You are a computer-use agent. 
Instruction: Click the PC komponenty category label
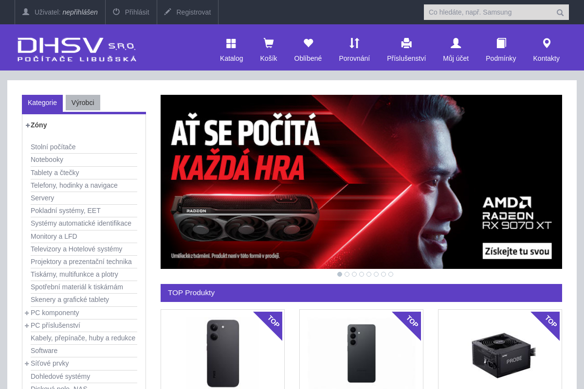point(55,313)
